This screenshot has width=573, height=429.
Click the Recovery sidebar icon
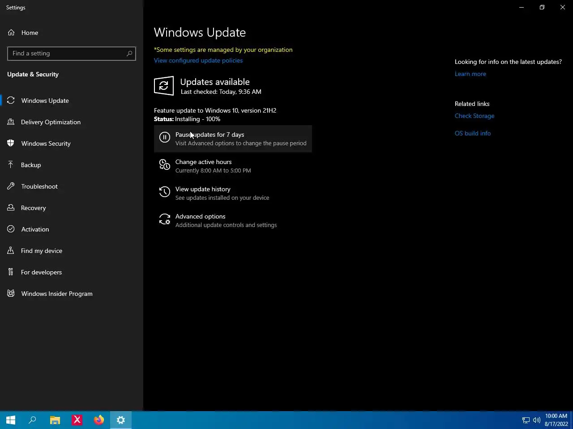11,208
